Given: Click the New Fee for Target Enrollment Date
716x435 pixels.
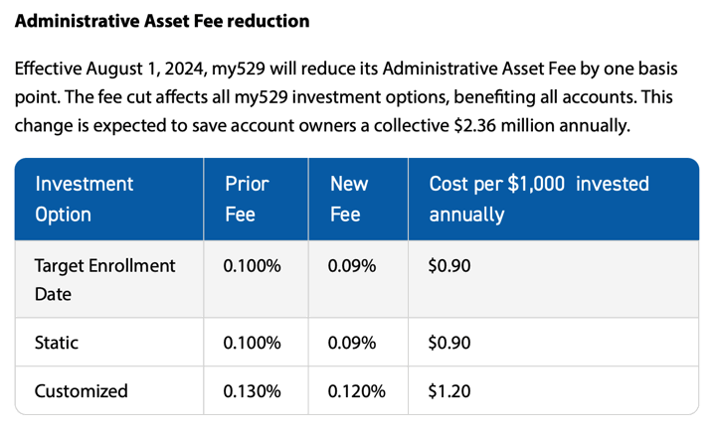Looking at the screenshot, I should click(353, 266).
